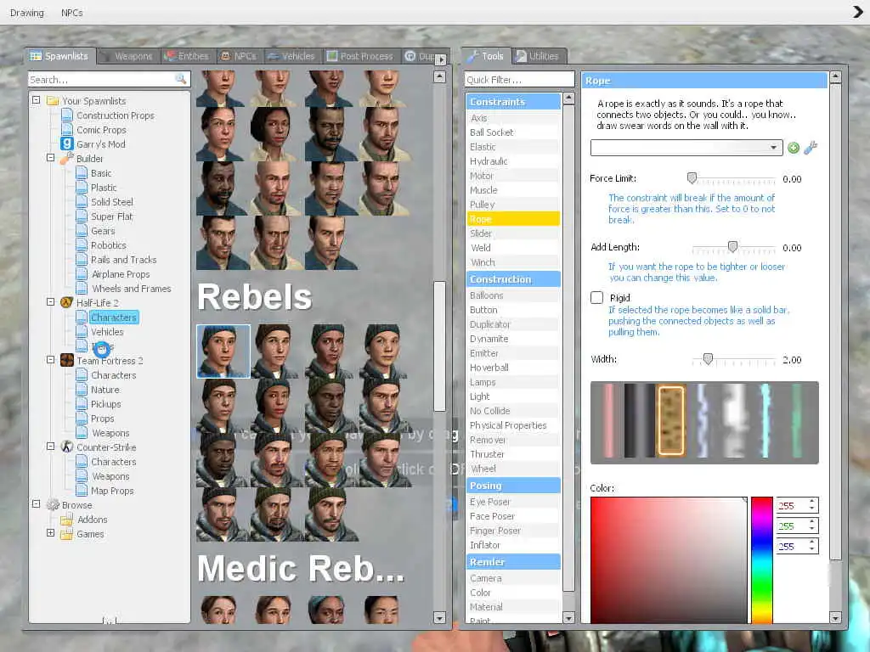Open the Drawing menu

click(x=26, y=12)
